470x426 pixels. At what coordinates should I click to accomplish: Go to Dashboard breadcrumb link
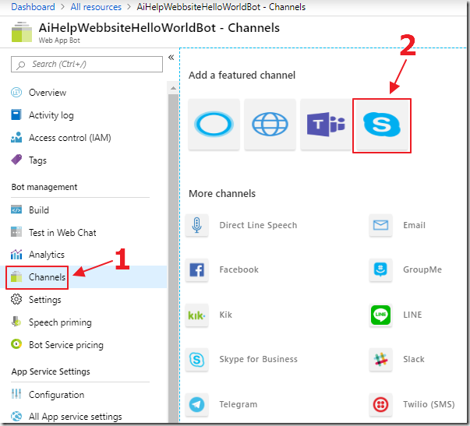33,7
